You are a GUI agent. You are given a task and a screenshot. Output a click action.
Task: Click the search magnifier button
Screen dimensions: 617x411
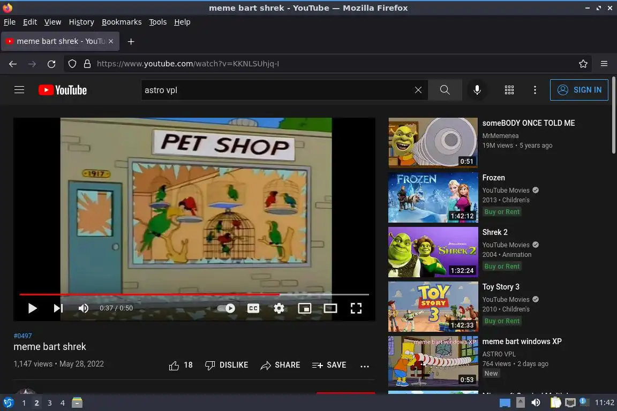point(445,90)
